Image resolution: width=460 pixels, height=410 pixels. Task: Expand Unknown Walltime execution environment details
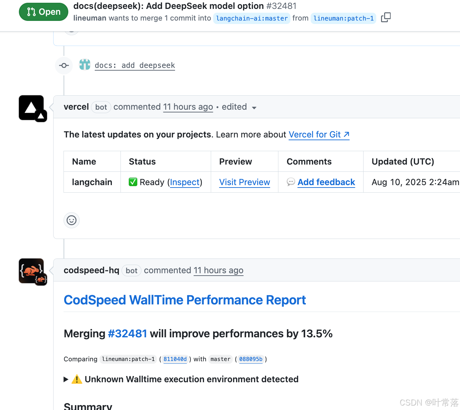coord(181,379)
